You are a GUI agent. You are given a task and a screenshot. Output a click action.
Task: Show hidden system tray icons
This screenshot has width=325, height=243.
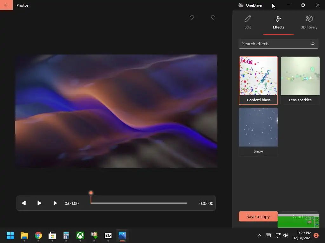(x=259, y=235)
